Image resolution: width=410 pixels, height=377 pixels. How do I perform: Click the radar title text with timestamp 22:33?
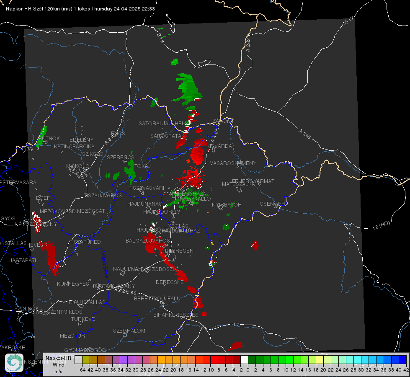pos(80,9)
